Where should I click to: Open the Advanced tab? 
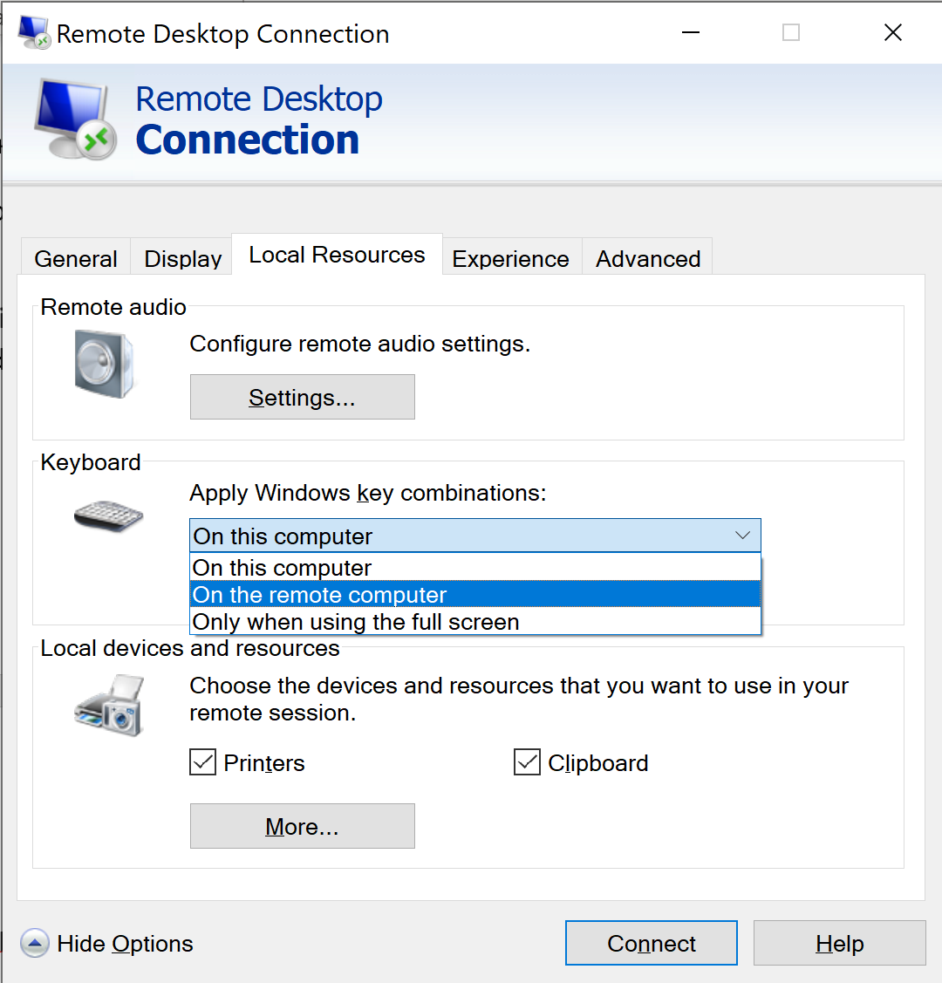pyautogui.click(x=648, y=258)
